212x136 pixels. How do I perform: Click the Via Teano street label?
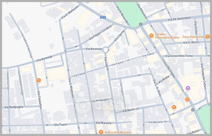[x=61, y=124]
